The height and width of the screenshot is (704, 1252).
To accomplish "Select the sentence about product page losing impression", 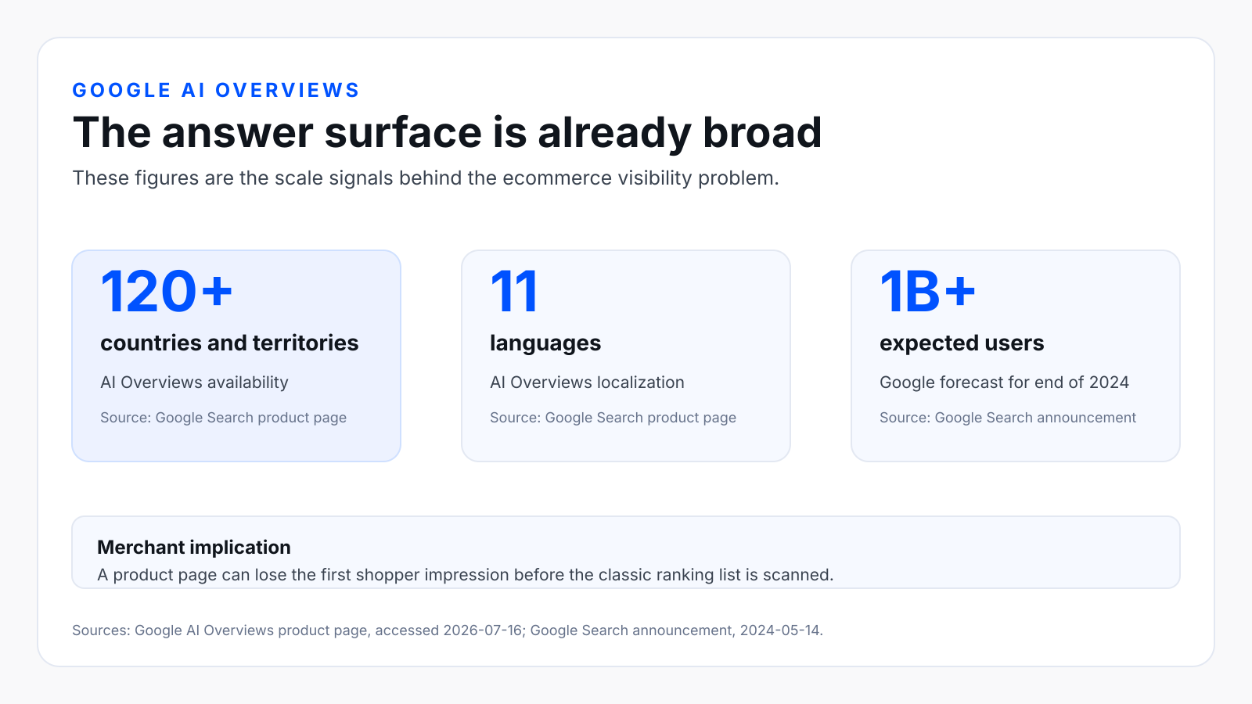I will [466, 575].
